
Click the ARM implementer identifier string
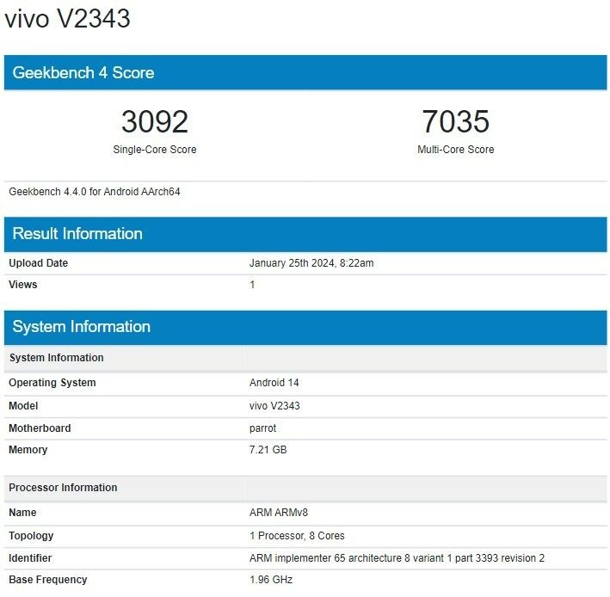pyautogui.click(x=397, y=558)
